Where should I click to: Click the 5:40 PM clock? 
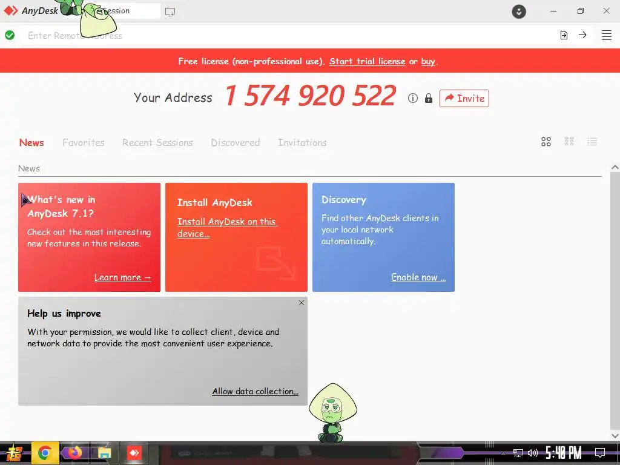[x=564, y=452]
